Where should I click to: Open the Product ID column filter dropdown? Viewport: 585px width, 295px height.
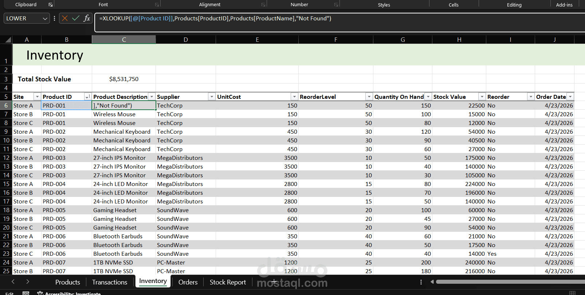point(87,97)
